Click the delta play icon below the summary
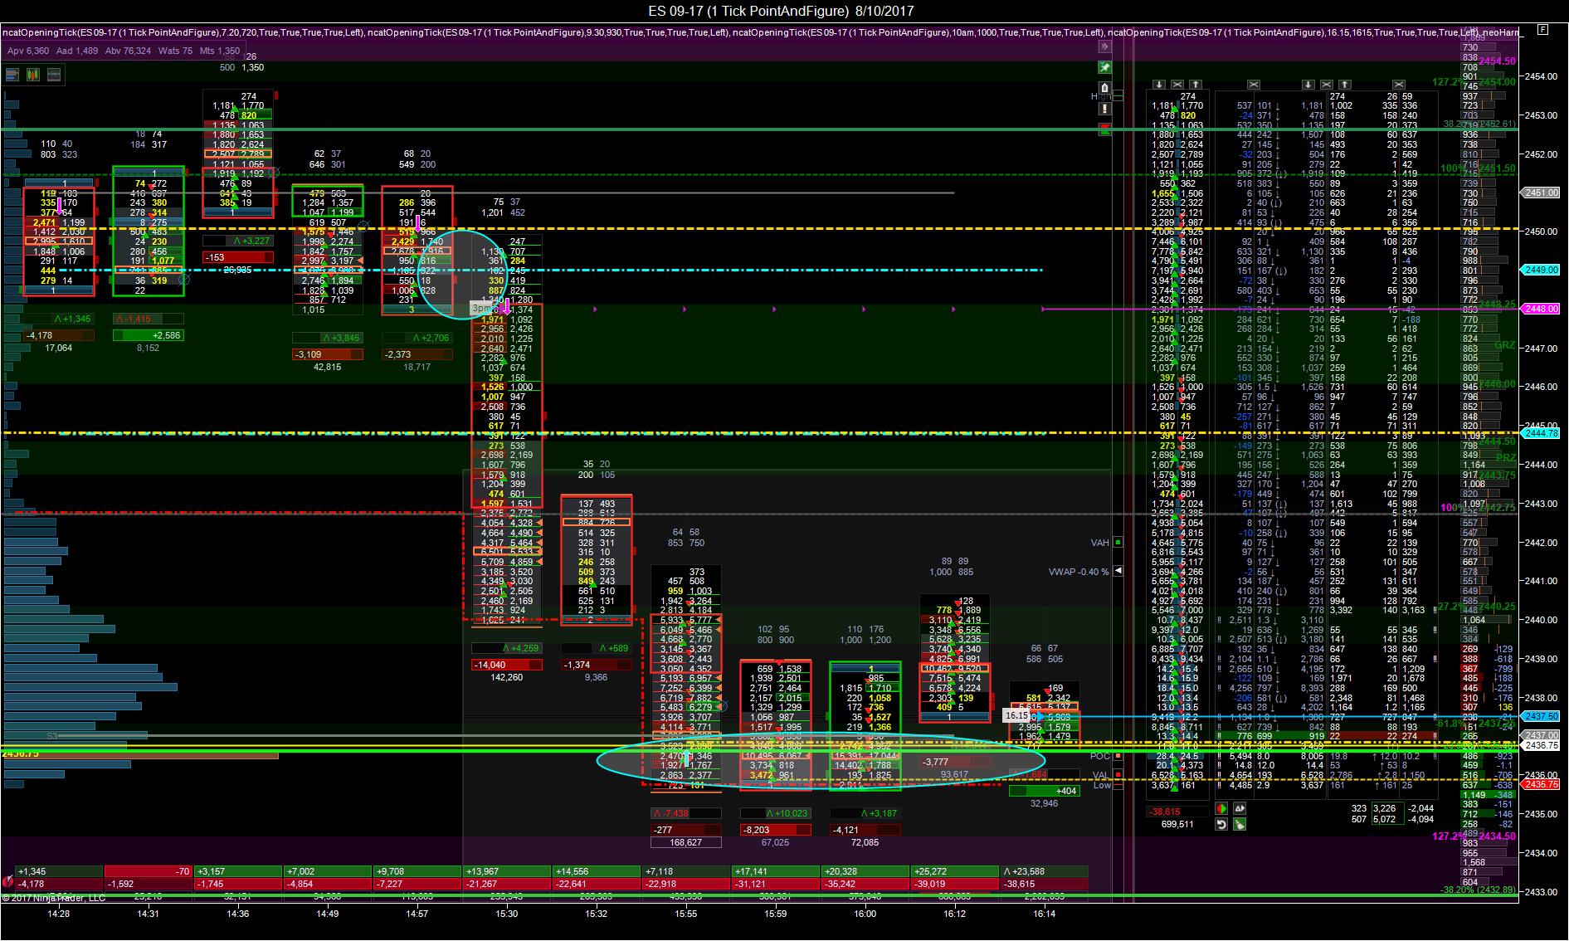This screenshot has height=941, width=1569. coord(1239,808)
